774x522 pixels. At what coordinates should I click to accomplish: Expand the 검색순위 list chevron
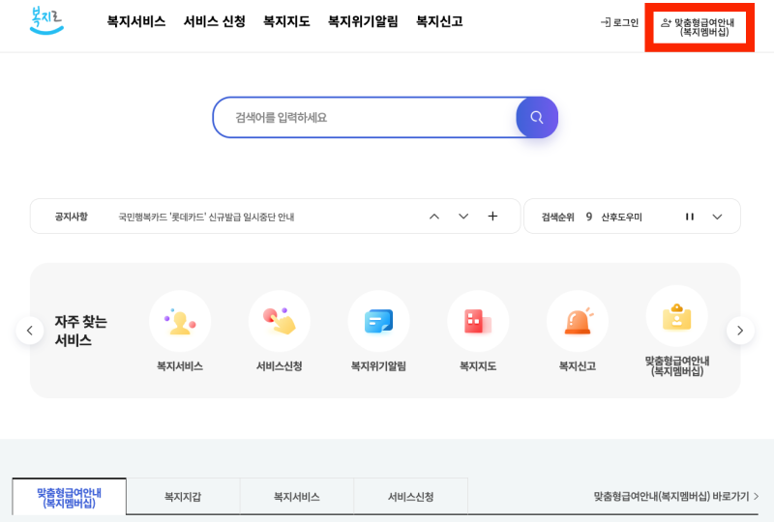[717, 217]
